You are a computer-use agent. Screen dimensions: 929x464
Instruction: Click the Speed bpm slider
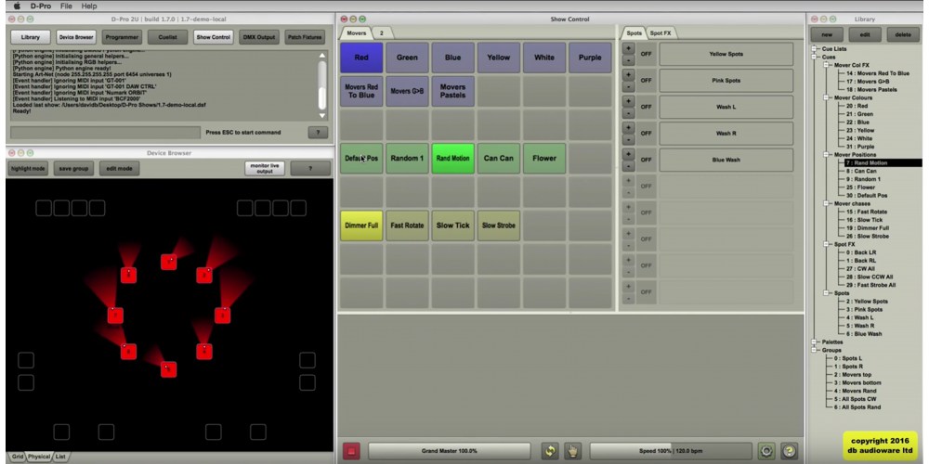[x=671, y=451]
